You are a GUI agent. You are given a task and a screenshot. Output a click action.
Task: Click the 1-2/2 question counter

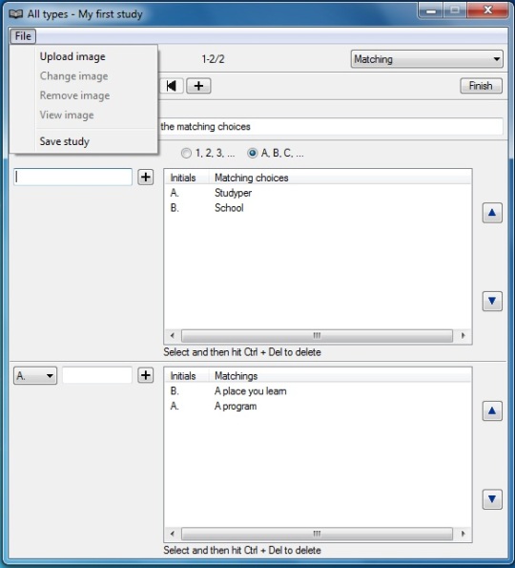point(213,59)
